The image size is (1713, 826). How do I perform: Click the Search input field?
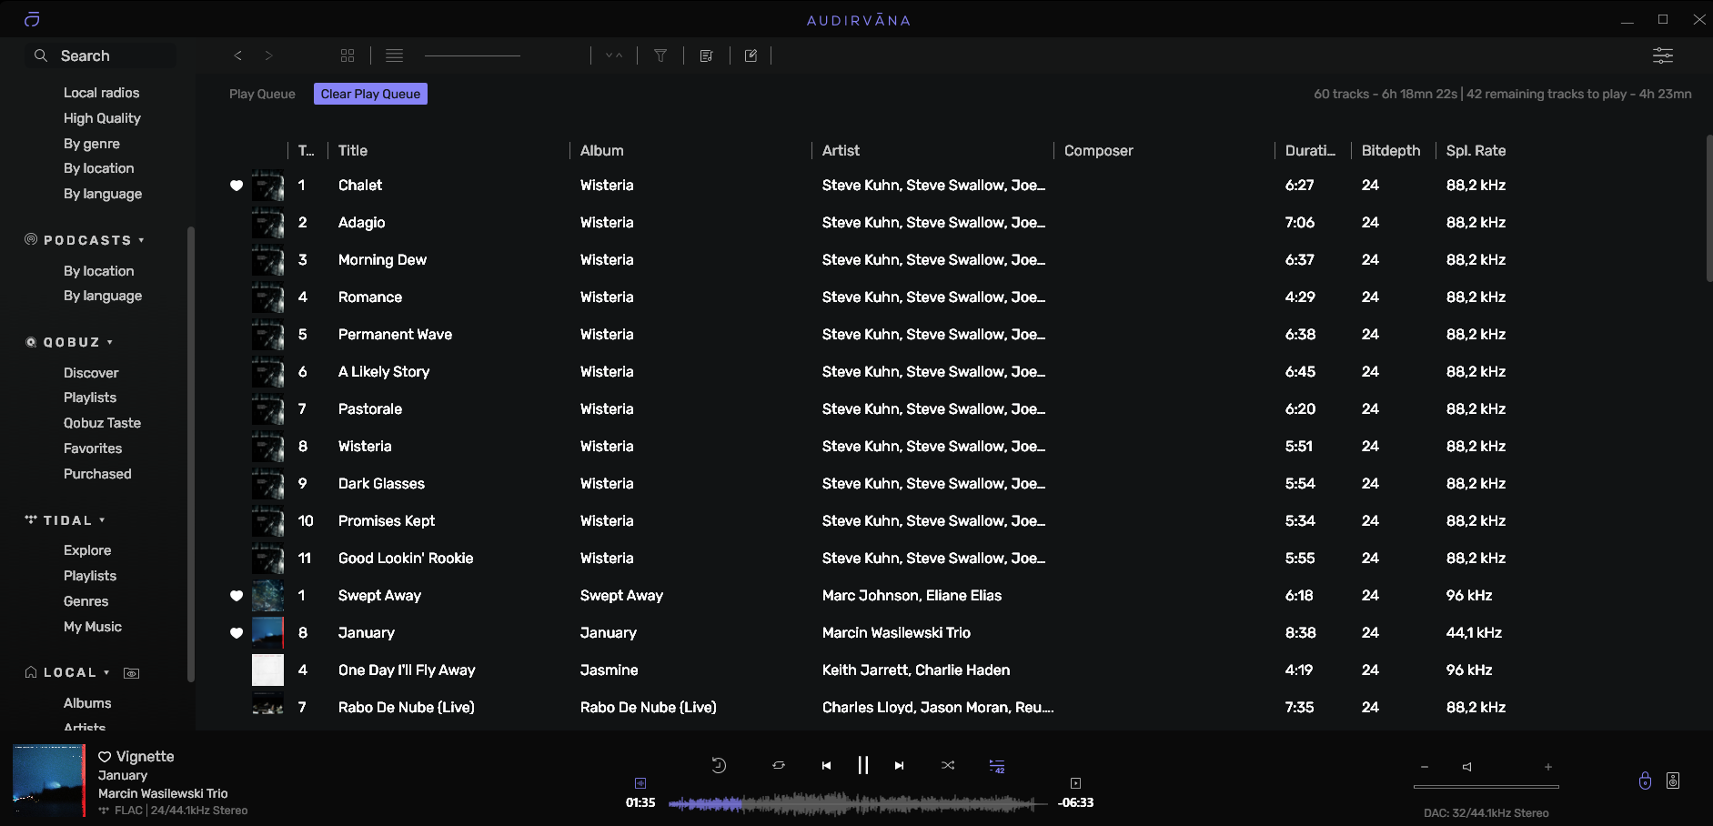point(100,55)
